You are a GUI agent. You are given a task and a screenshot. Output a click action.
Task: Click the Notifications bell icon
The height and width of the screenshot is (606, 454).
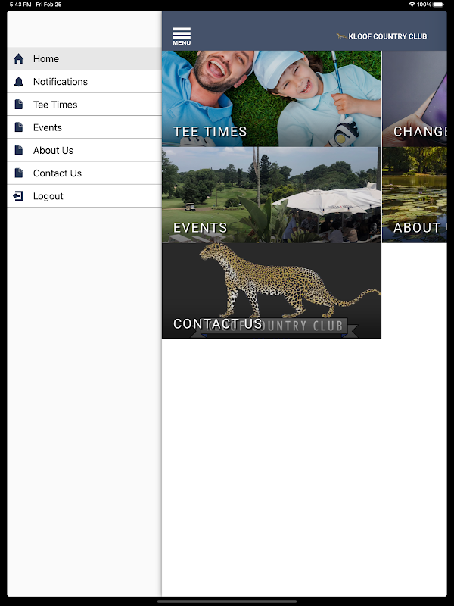(18, 82)
